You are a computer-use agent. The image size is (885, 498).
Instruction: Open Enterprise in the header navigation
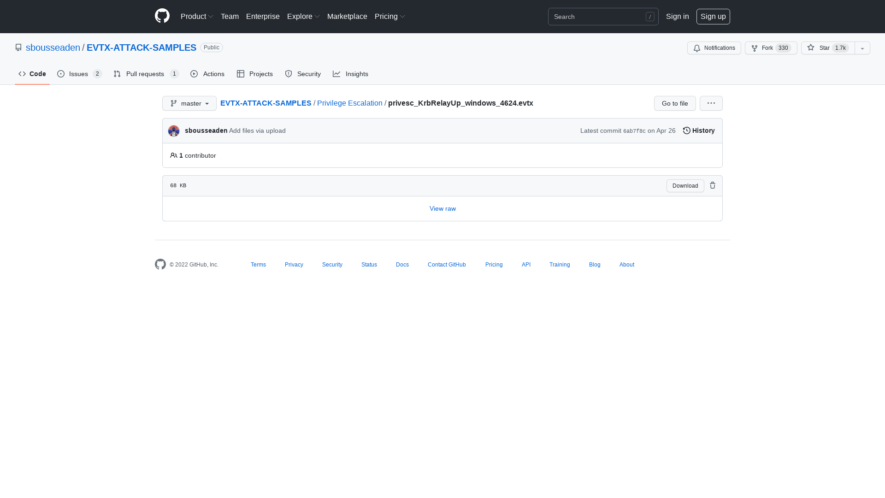tap(263, 17)
